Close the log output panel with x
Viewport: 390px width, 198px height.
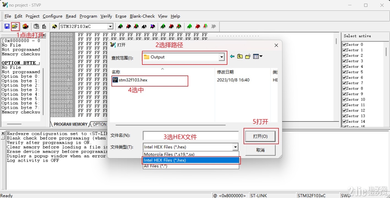[3, 133]
